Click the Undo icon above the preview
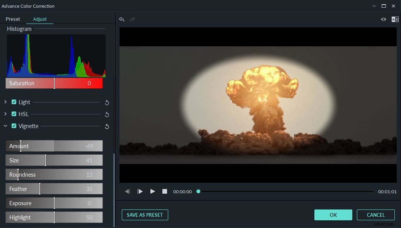Viewport: 401px width, 228px height. coord(122,19)
